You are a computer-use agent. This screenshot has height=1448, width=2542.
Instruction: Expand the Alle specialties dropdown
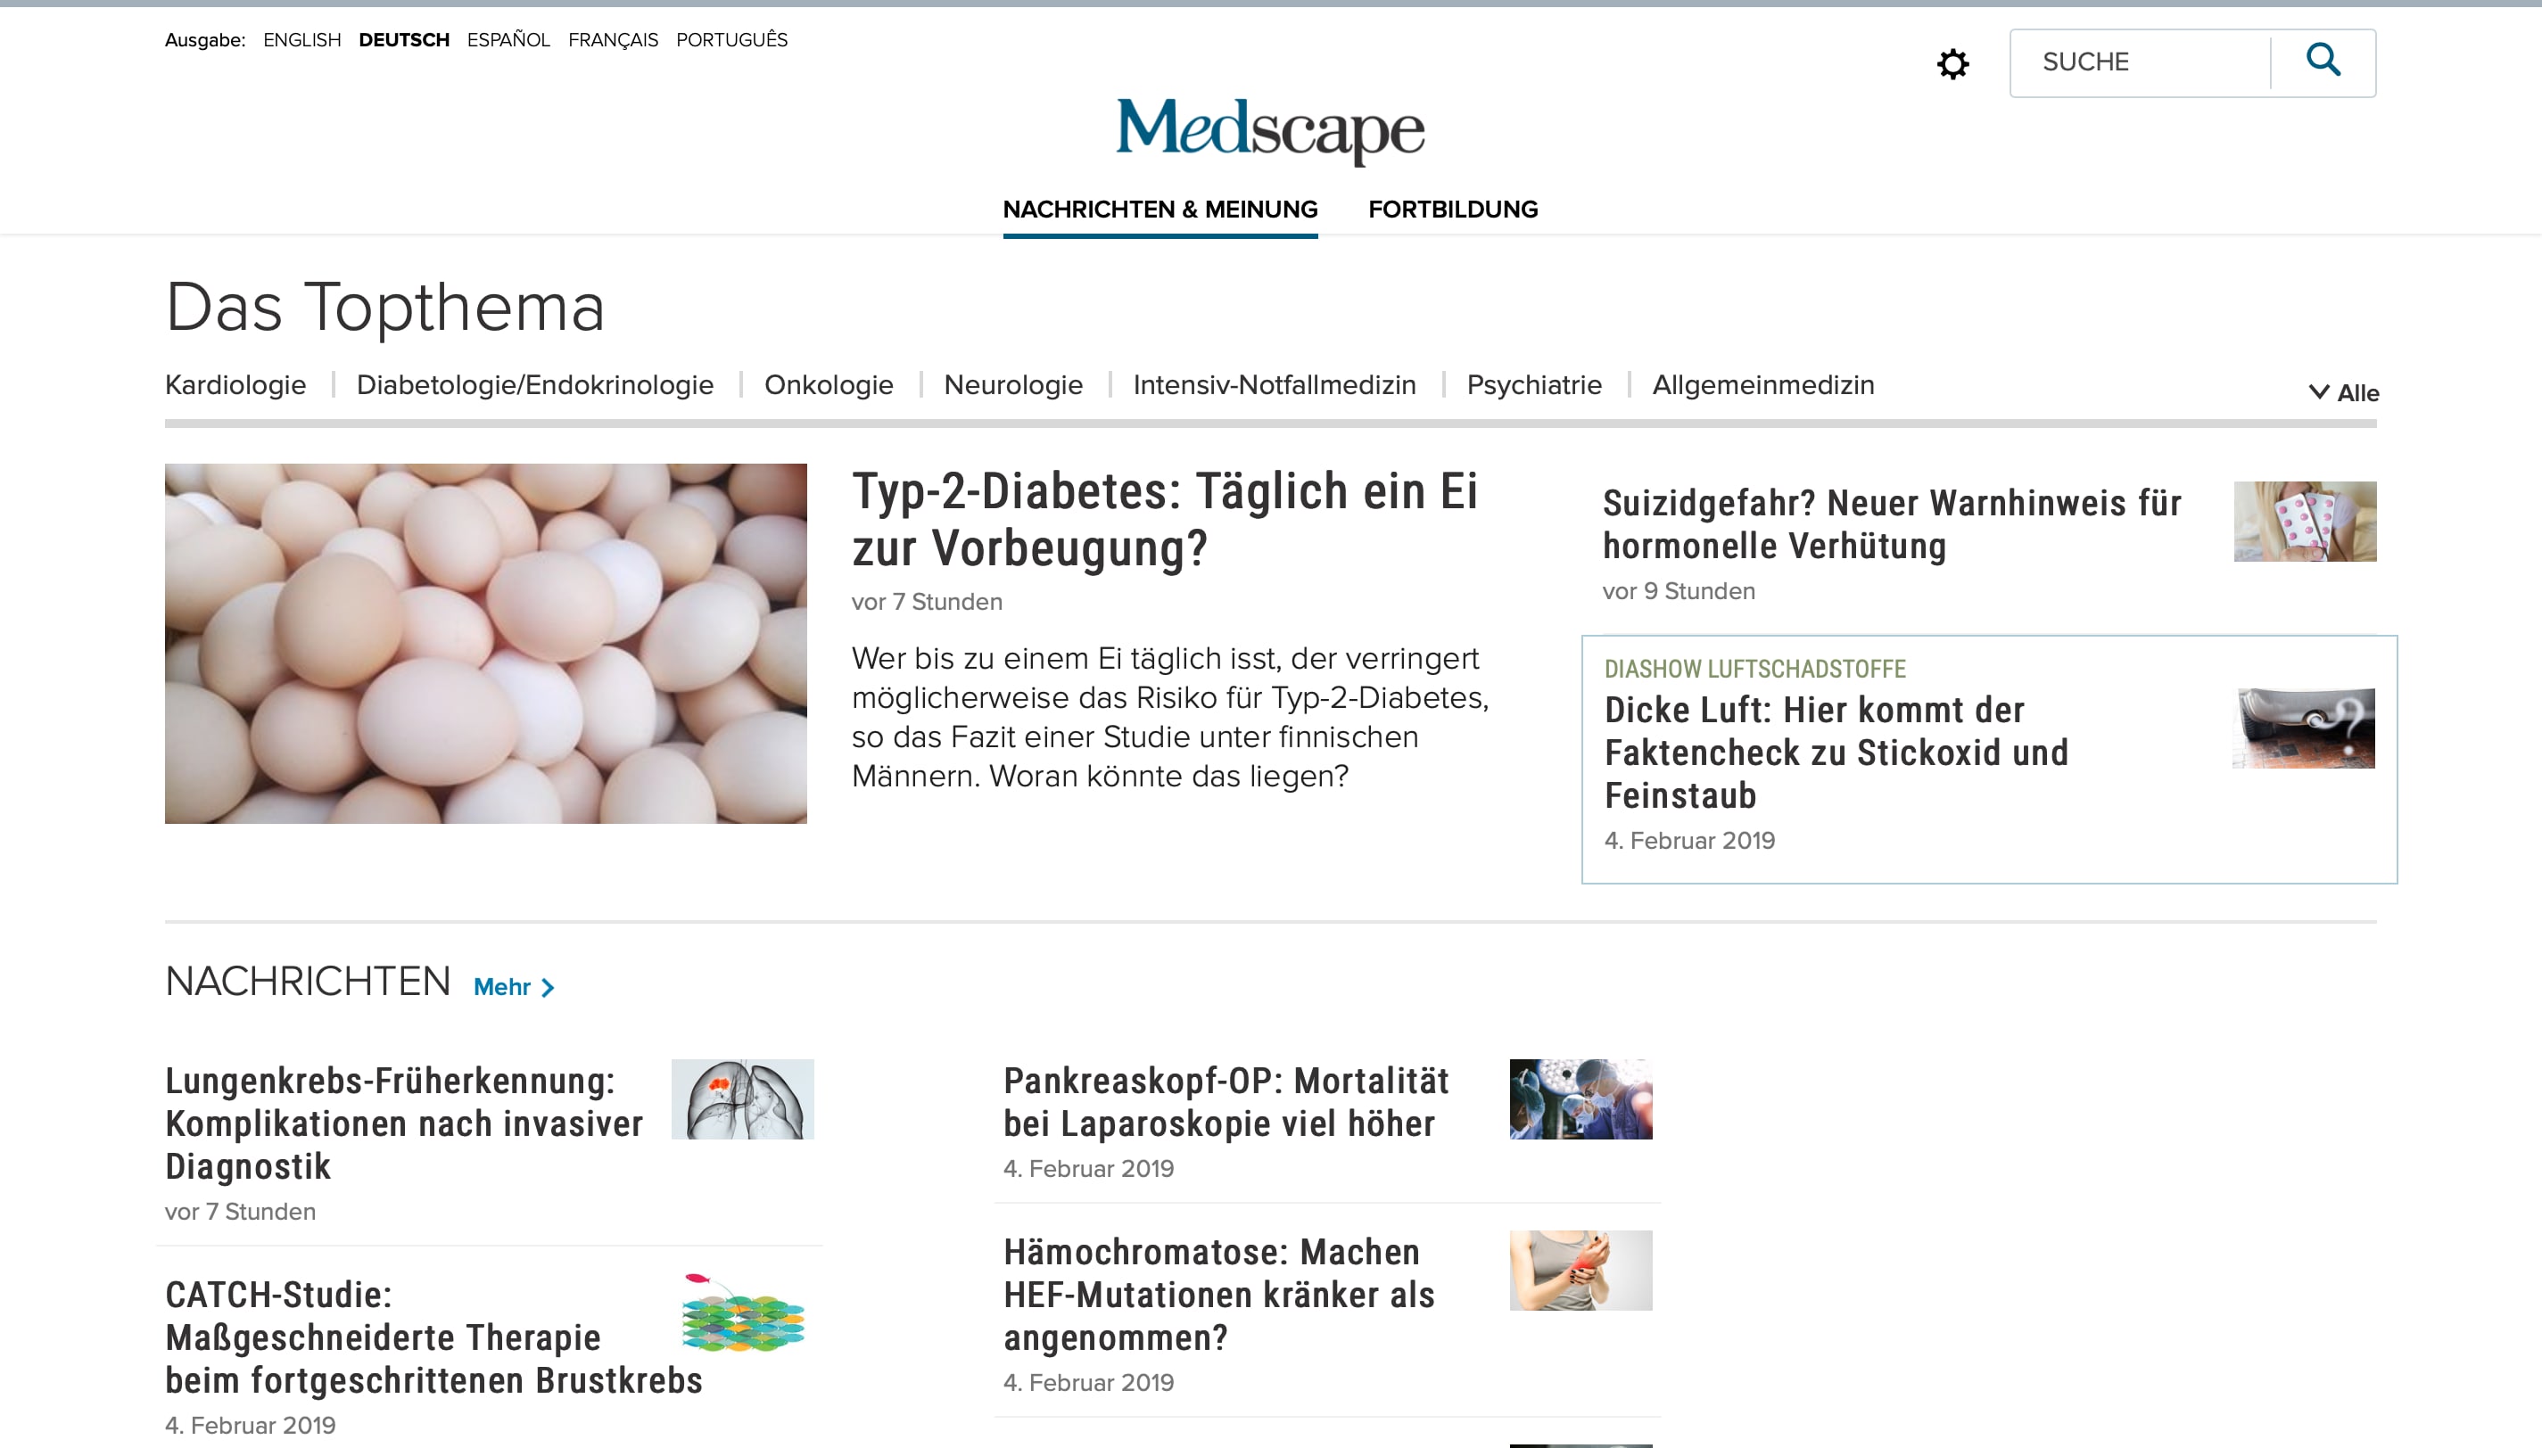[2343, 393]
